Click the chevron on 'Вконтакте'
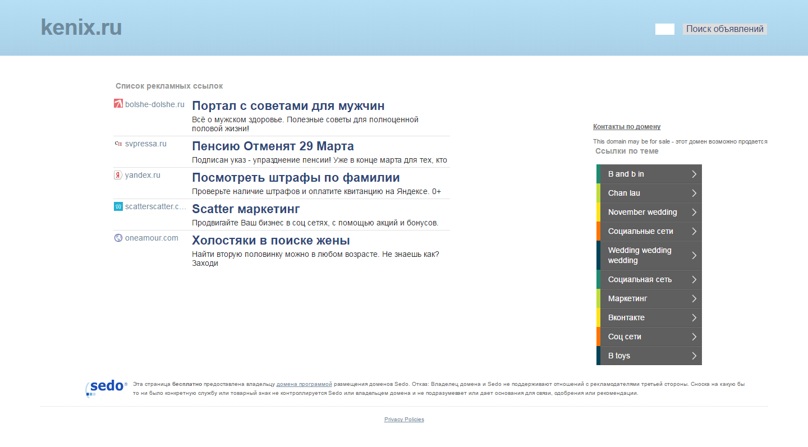 pos(694,317)
